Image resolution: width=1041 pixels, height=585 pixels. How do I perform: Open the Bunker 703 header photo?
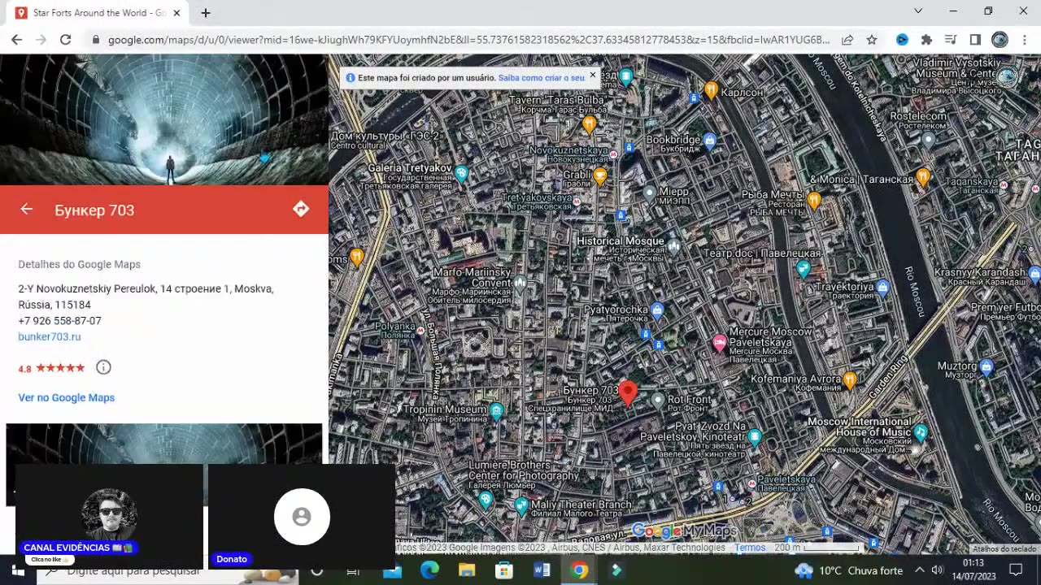pyautogui.click(x=164, y=119)
